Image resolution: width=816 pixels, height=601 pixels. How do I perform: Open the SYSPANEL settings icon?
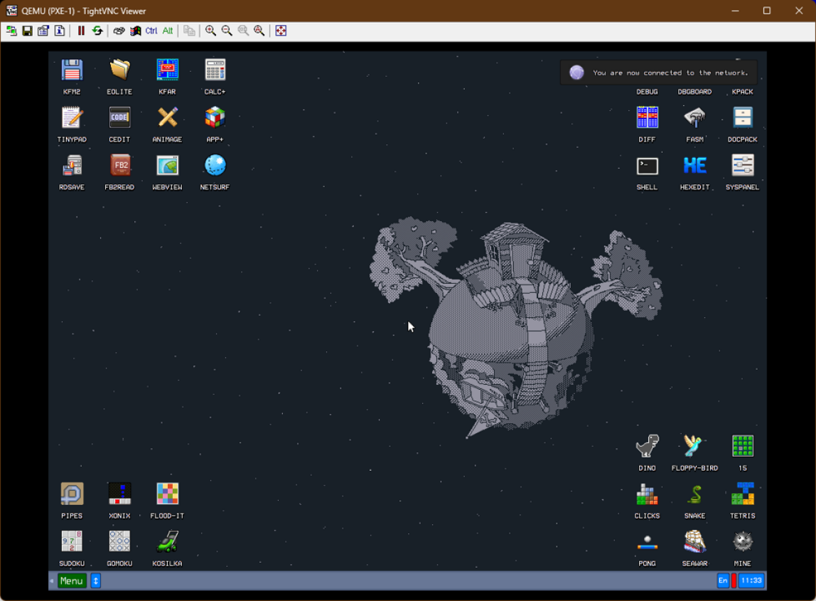[x=742, y=166]
